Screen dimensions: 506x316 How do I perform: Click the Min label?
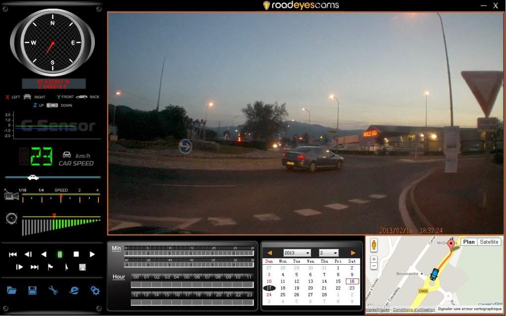116,248
